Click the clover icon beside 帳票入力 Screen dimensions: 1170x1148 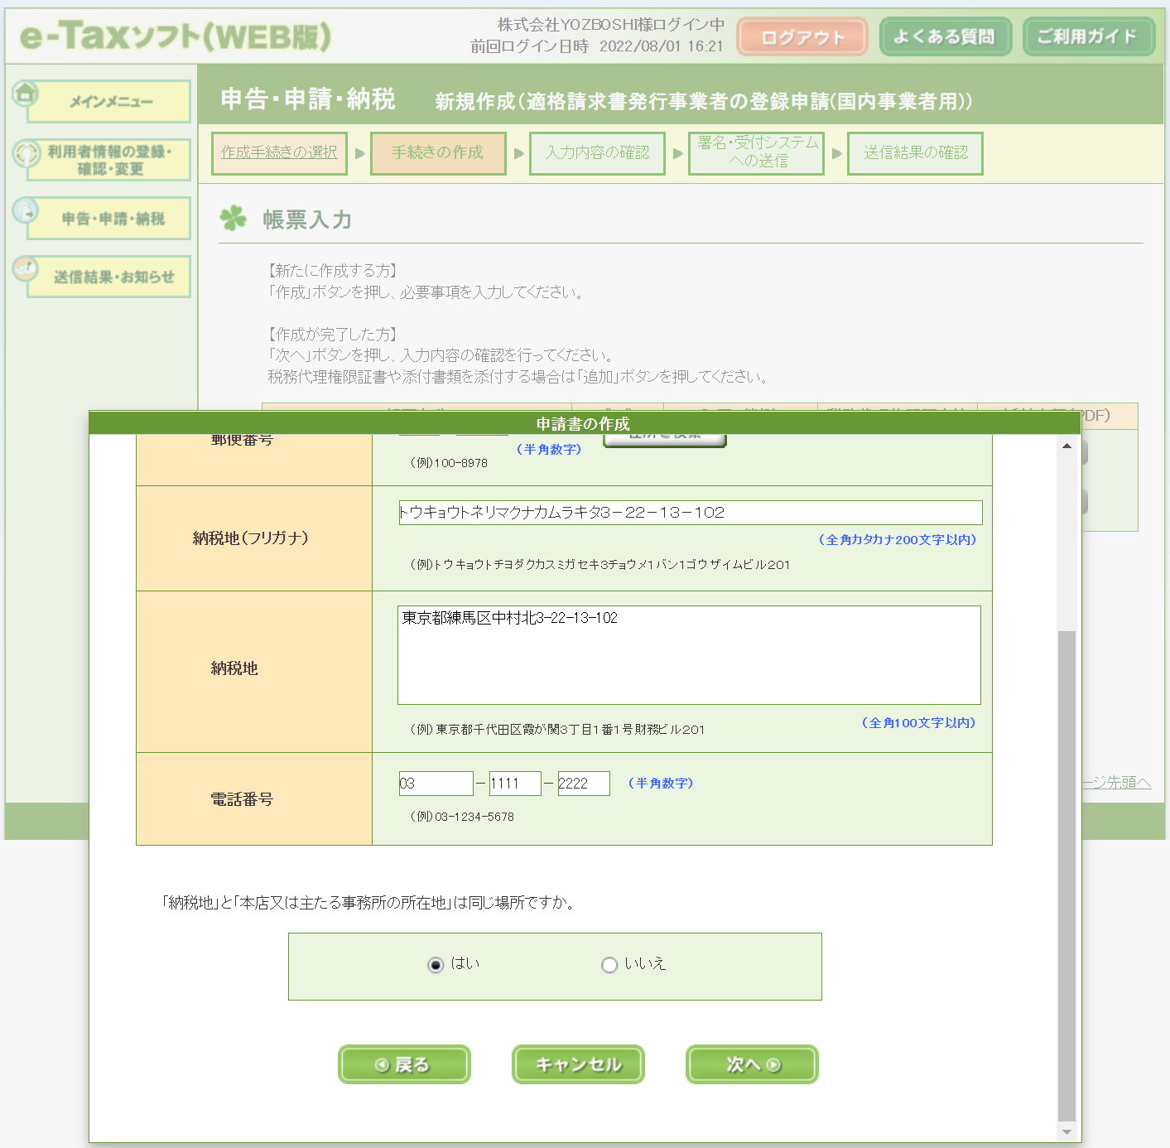[234, 219]
